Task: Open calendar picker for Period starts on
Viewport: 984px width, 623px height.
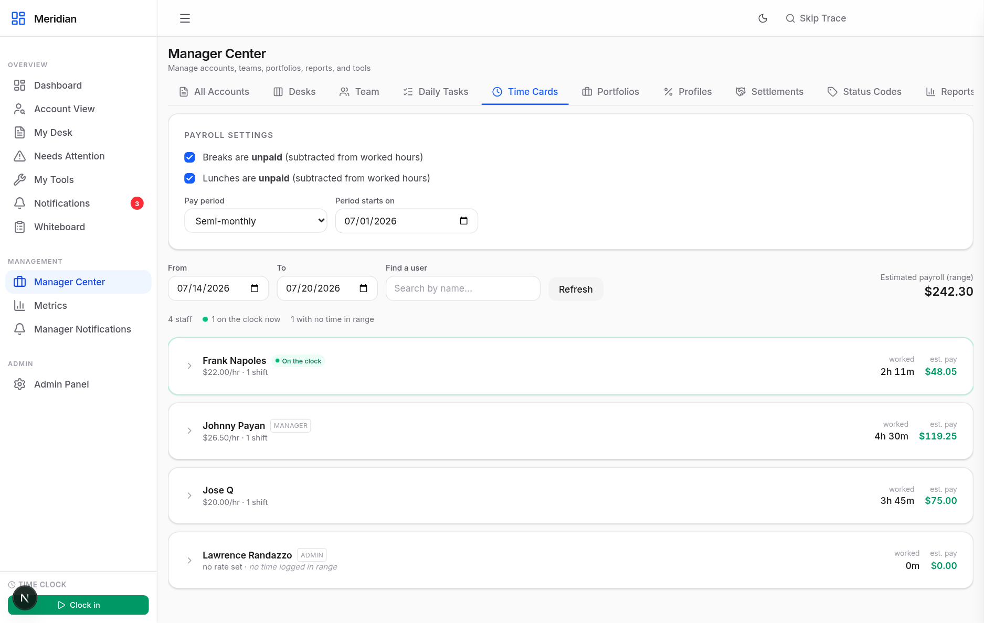Action: 464,221
